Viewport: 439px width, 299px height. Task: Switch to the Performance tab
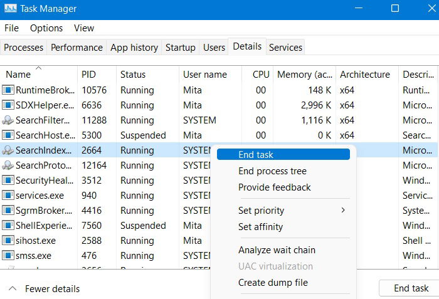pyautogui.click(x=77, y=47)
